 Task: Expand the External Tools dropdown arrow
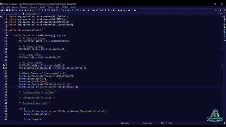[x=81, y=10]
